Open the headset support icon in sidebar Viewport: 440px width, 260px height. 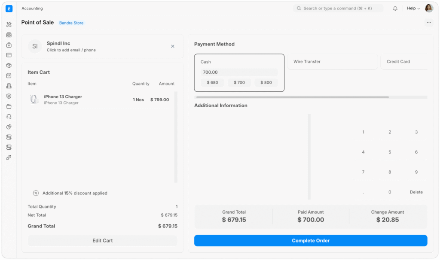(x=9, y=117)
